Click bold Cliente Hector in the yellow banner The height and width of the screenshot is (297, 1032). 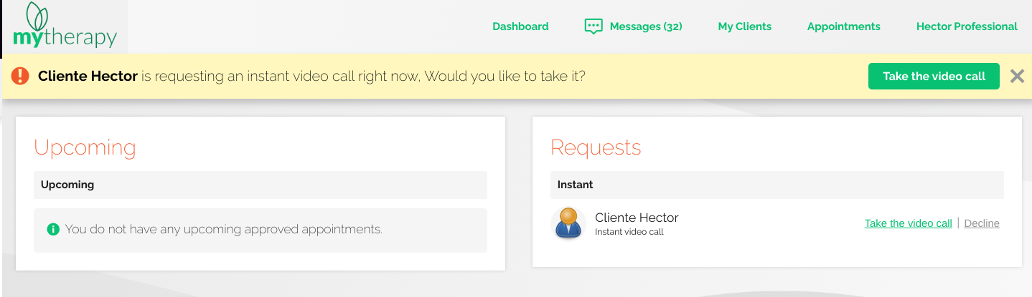(x=88, y=76)
